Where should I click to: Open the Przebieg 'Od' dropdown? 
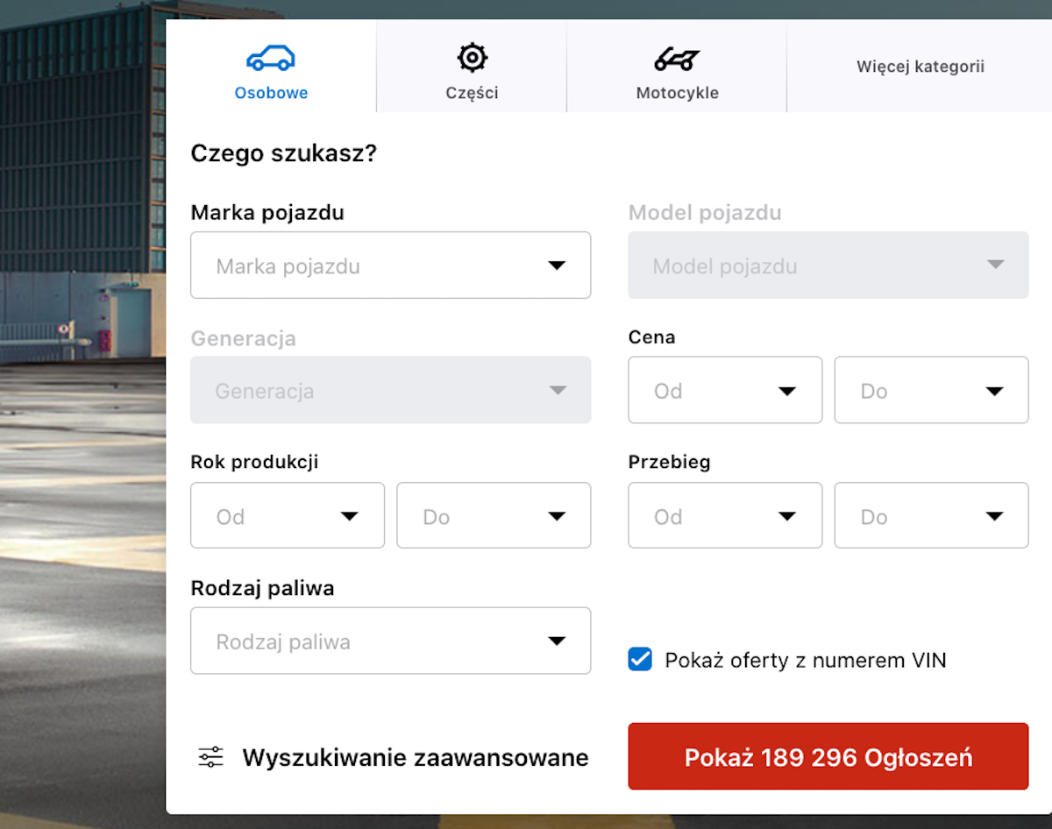725,515
